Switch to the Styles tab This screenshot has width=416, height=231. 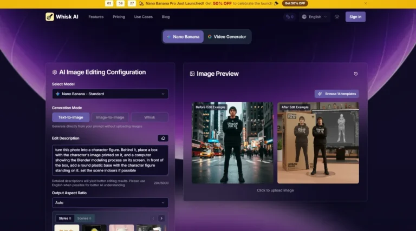(x=65, y=218)
